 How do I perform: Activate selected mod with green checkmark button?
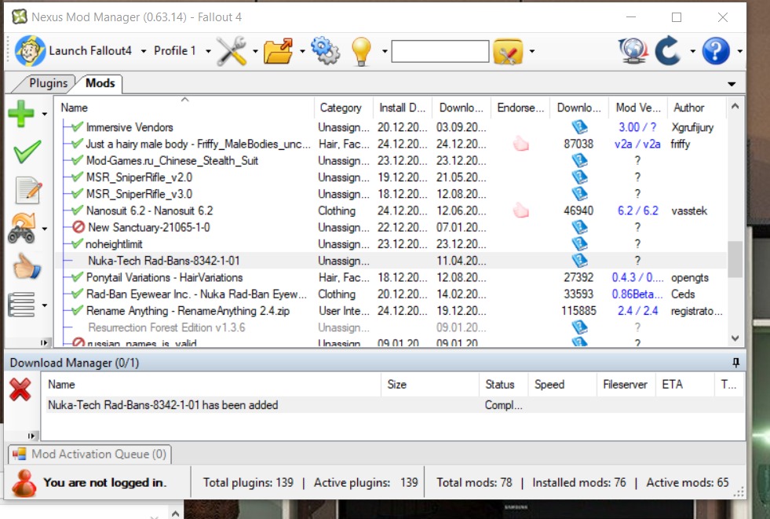click(27, 152)
